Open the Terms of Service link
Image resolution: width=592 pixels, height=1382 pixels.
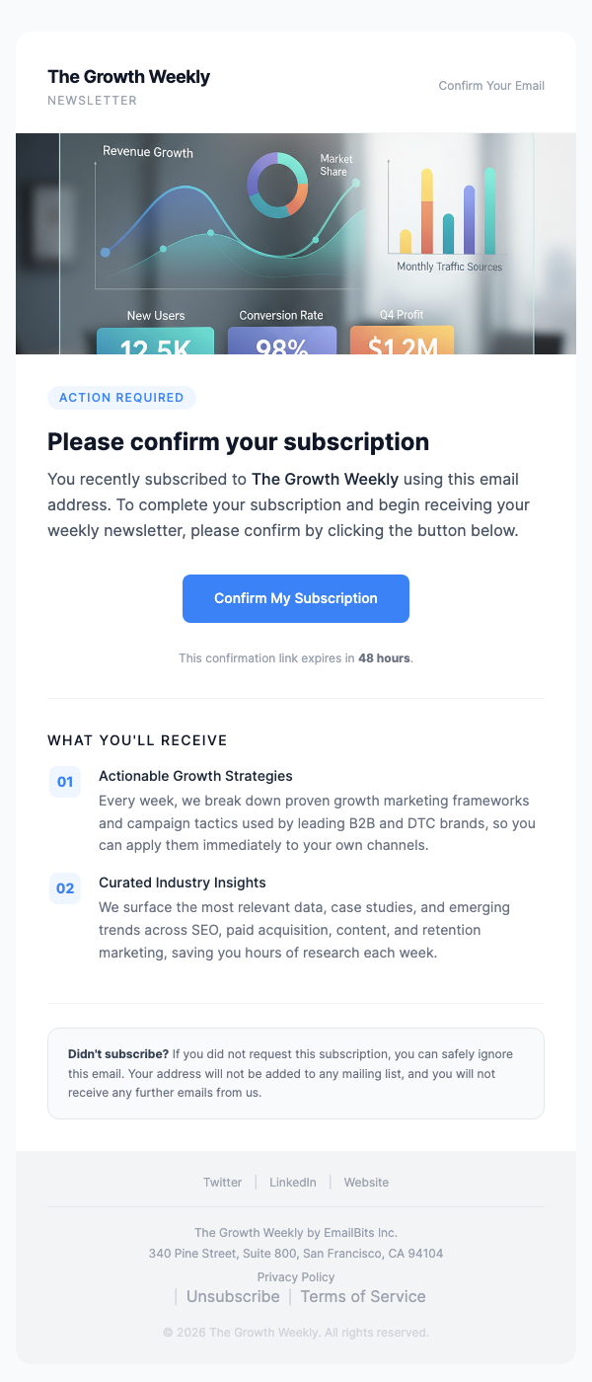click(x=362, y=1296)
